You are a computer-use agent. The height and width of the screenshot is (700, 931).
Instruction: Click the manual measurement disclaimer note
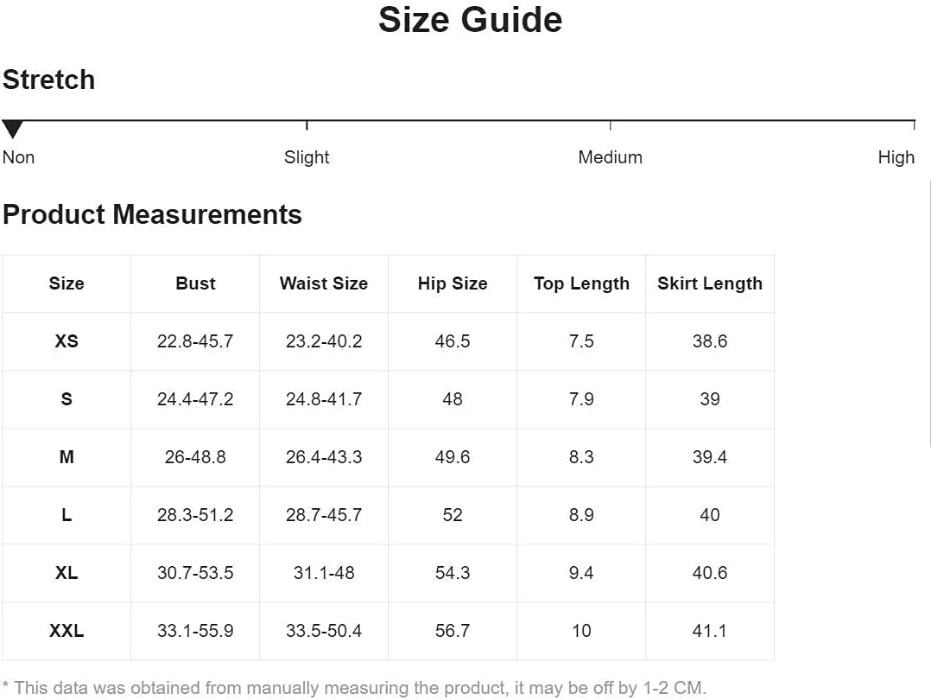pyautogui.click(x=354, y=688)
